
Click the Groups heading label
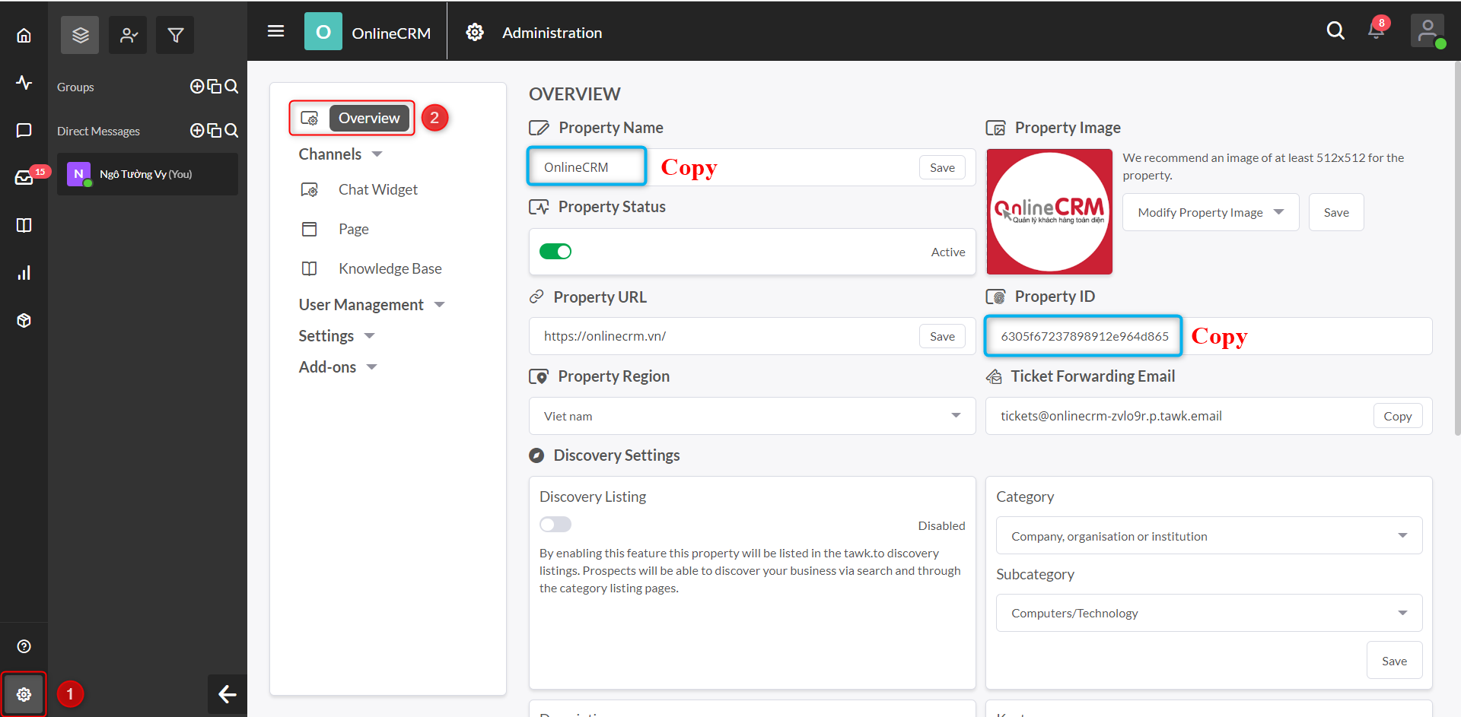(75, 87)
